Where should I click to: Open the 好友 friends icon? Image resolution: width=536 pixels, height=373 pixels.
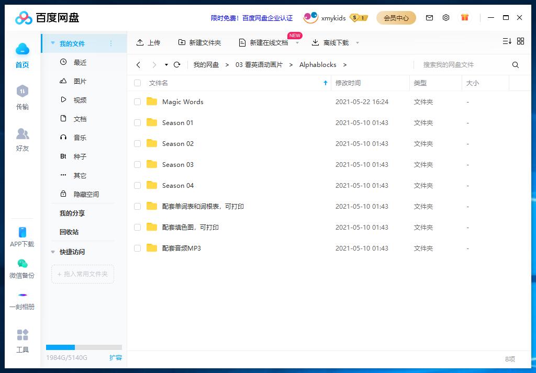click(x=23, y=134)
